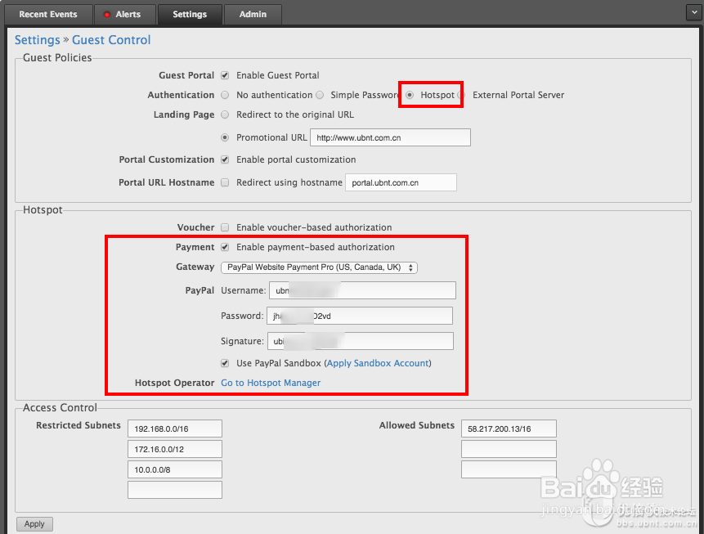
Task: Select the Settings tab
Action: click(190, 15)
